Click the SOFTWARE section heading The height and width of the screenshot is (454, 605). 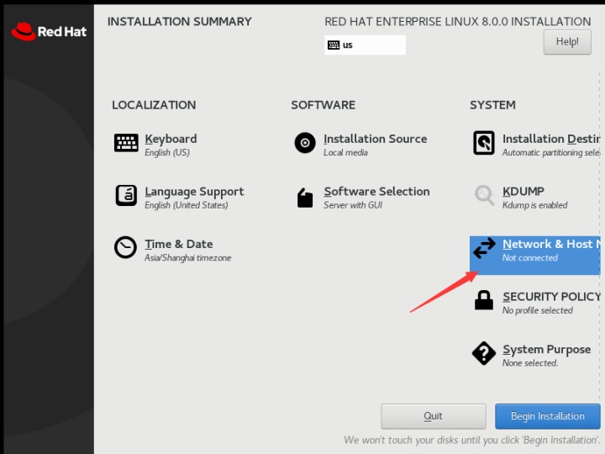pyautogui.click(x=323, y=105)
